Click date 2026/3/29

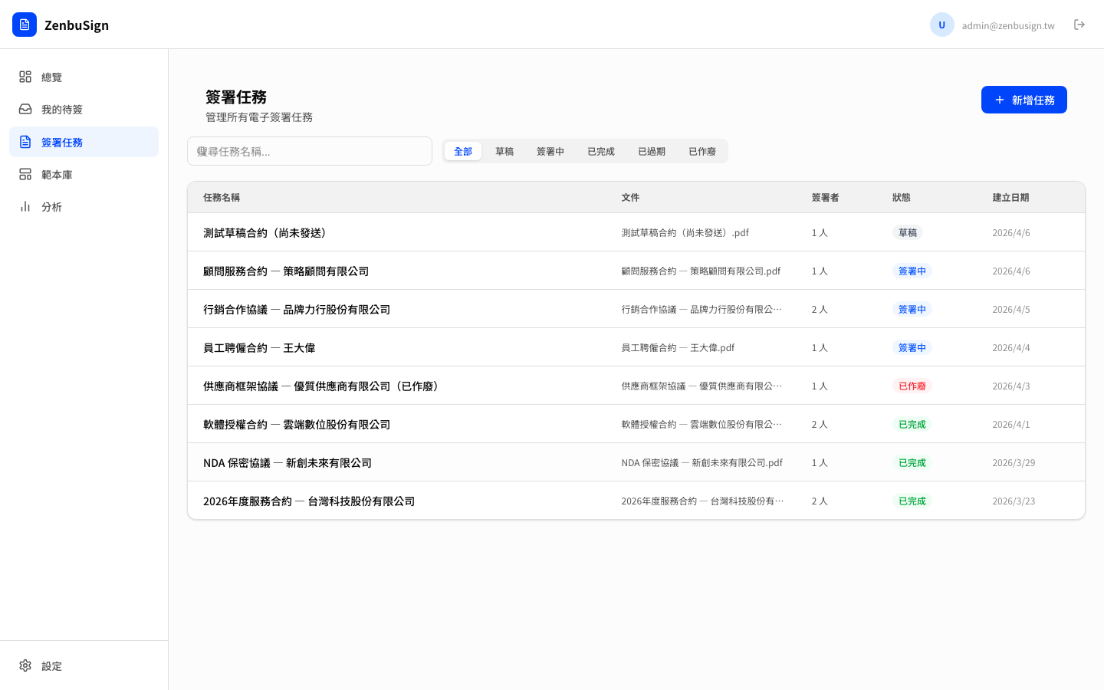click(x=1014, y=462)
